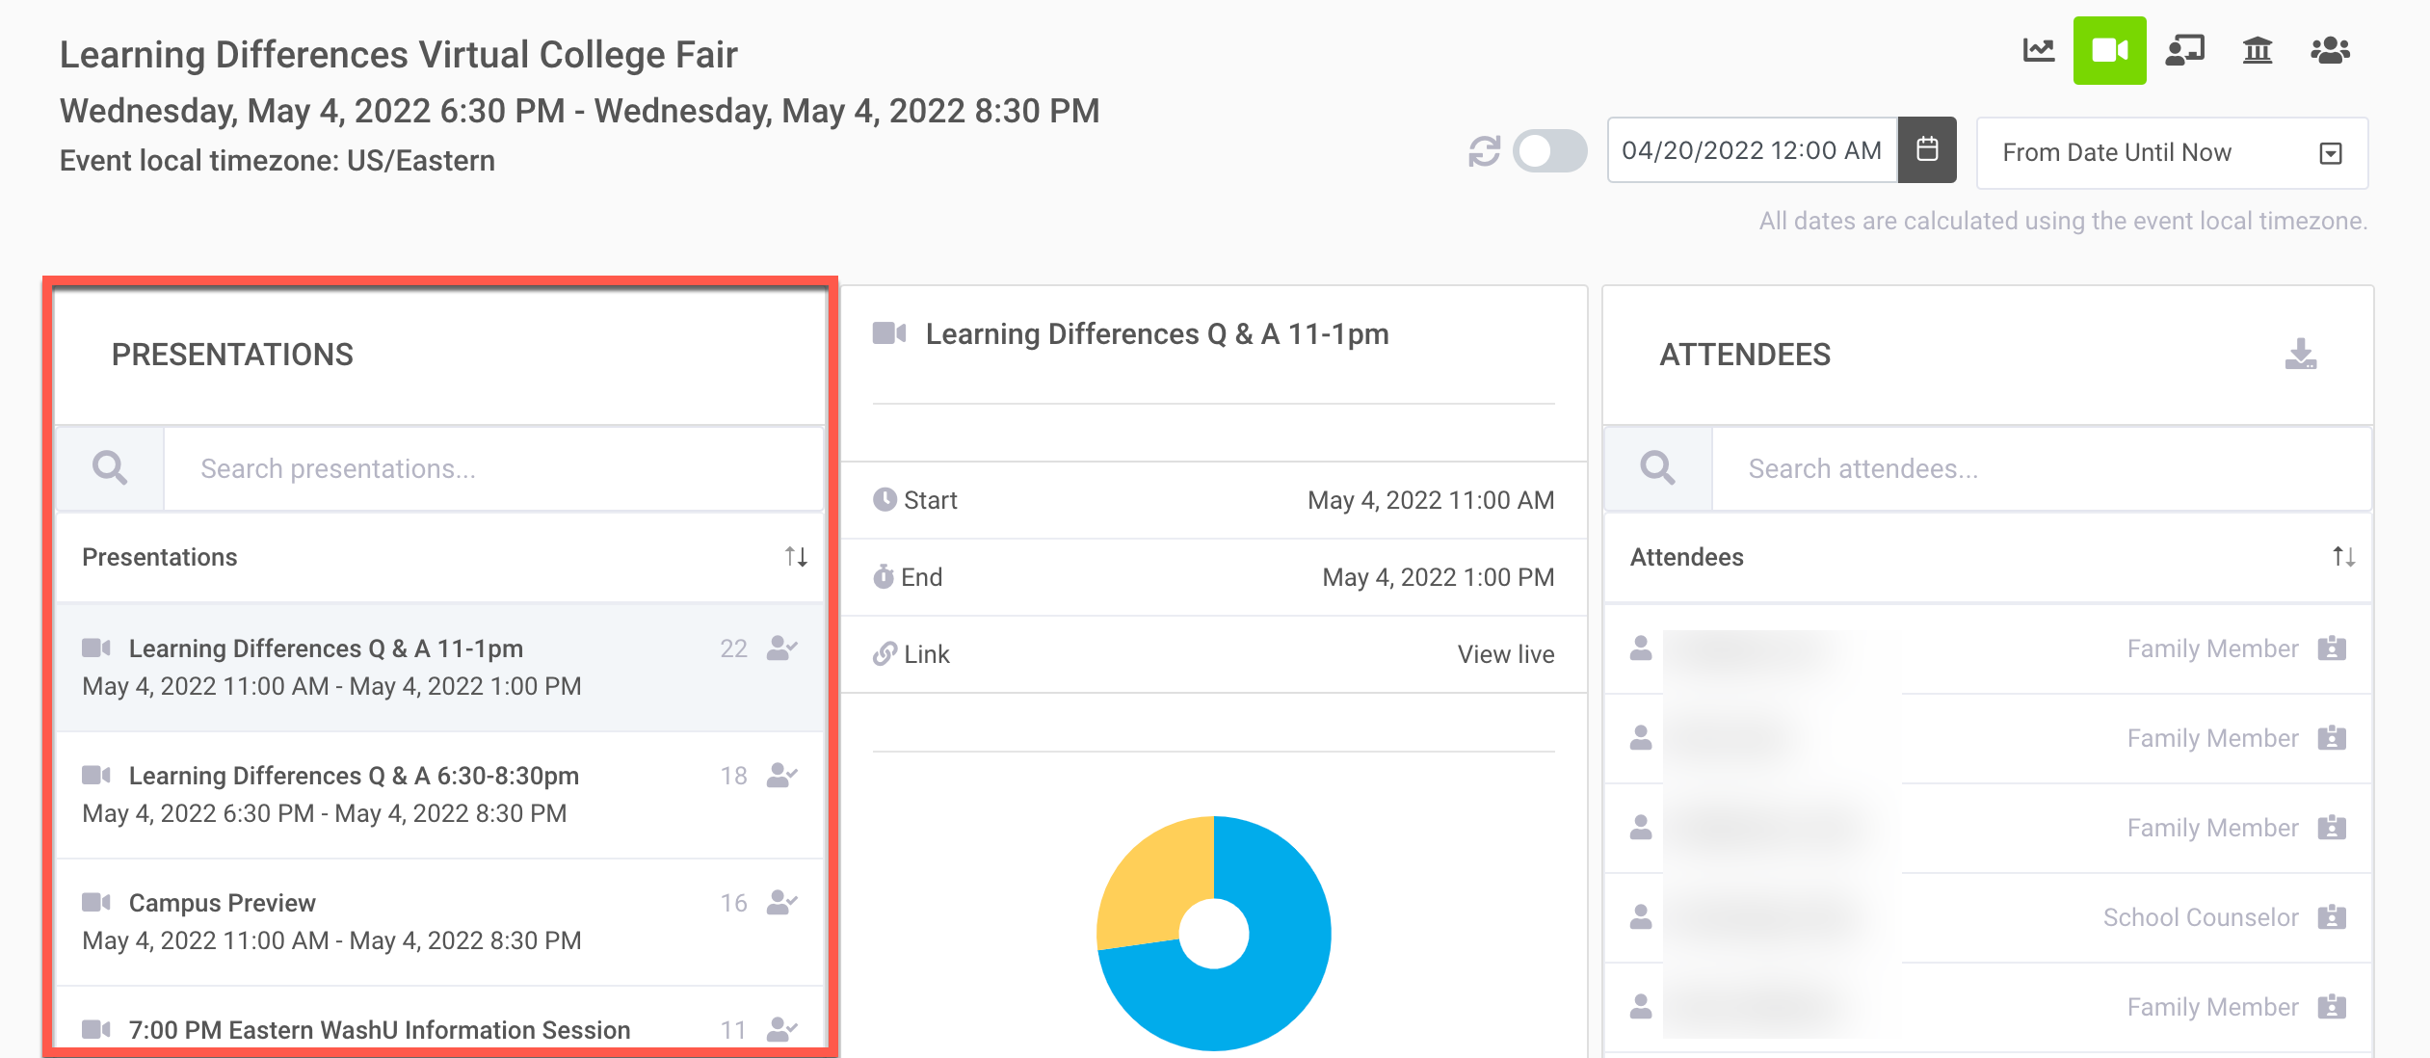Sort the Attendees column
This screenshot has width=2430, height=1058.
pyautogui.click(x=2343, y=557)
